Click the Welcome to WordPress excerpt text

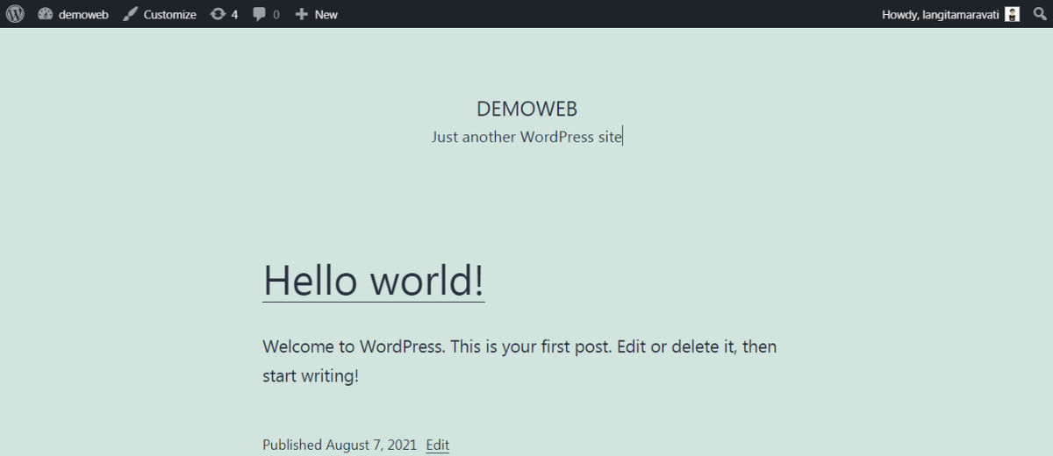[519, 361]
